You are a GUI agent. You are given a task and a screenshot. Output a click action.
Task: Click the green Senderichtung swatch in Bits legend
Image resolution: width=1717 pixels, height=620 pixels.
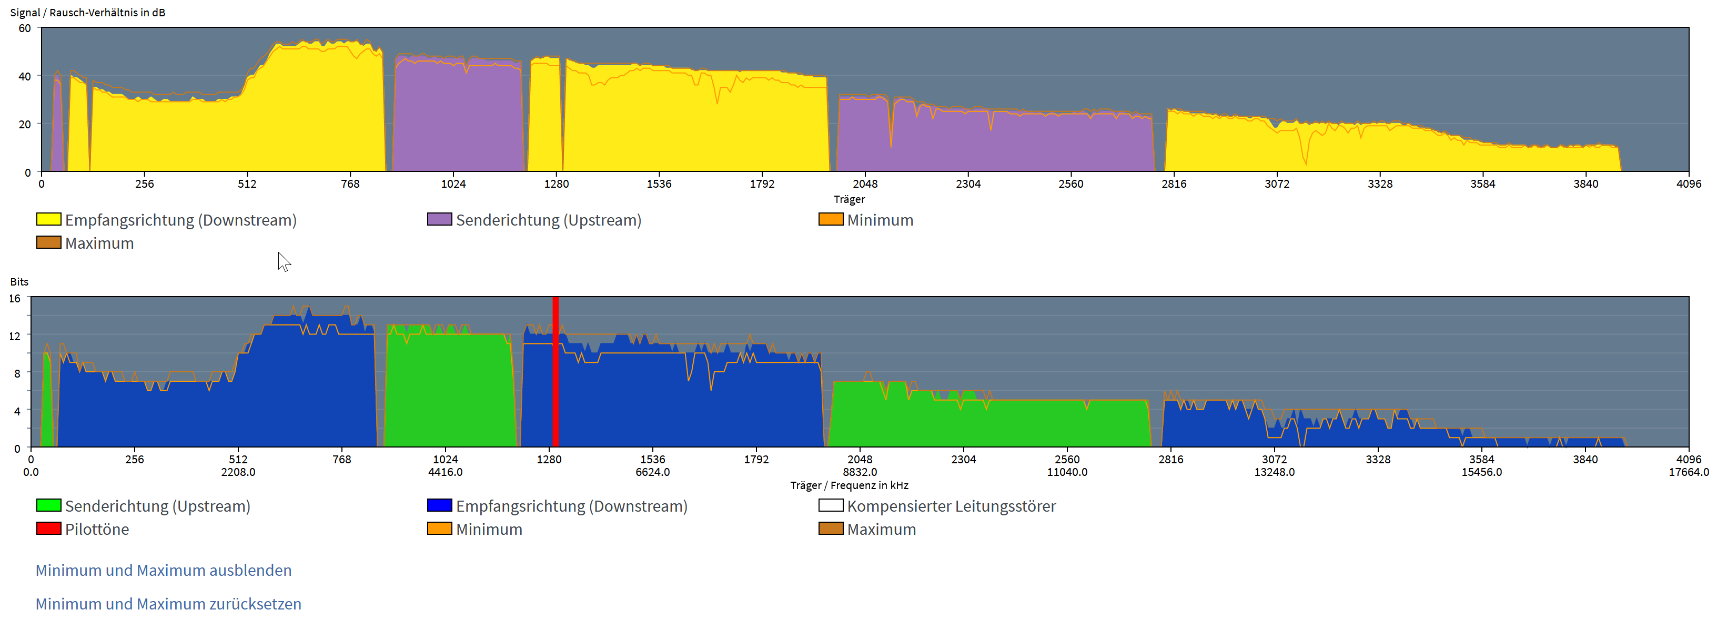[x=48, y=505]
